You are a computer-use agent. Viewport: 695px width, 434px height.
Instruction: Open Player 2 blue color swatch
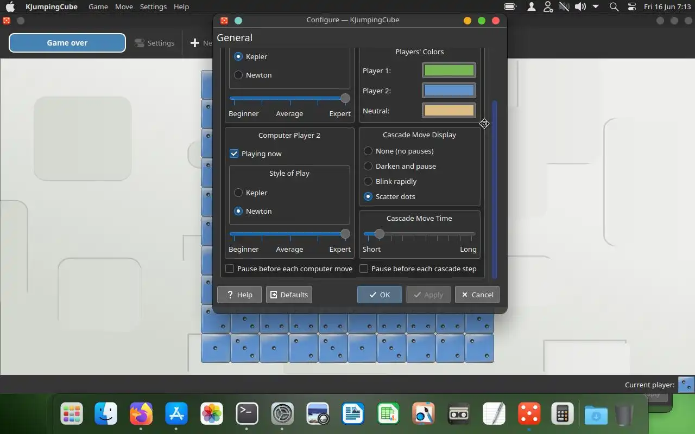coord(449,91)
